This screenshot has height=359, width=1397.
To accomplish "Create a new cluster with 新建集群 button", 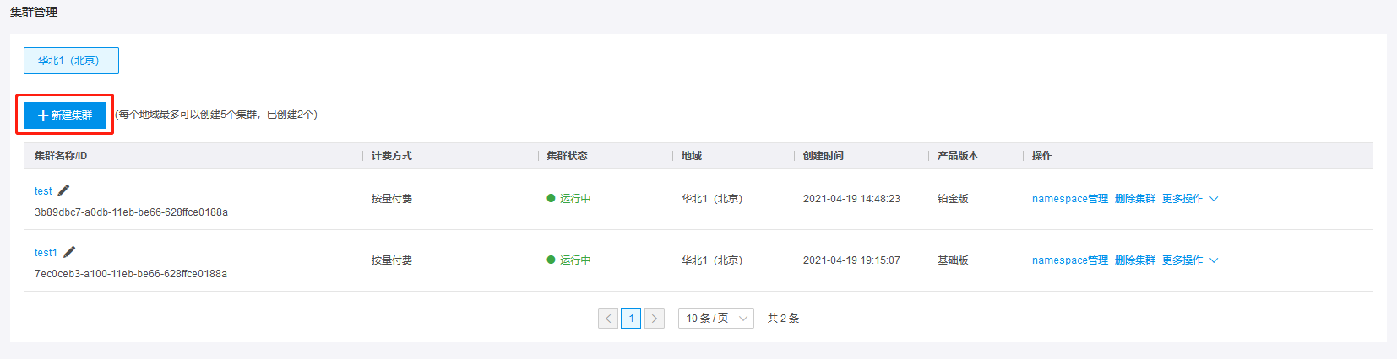I will pos(65,115).
